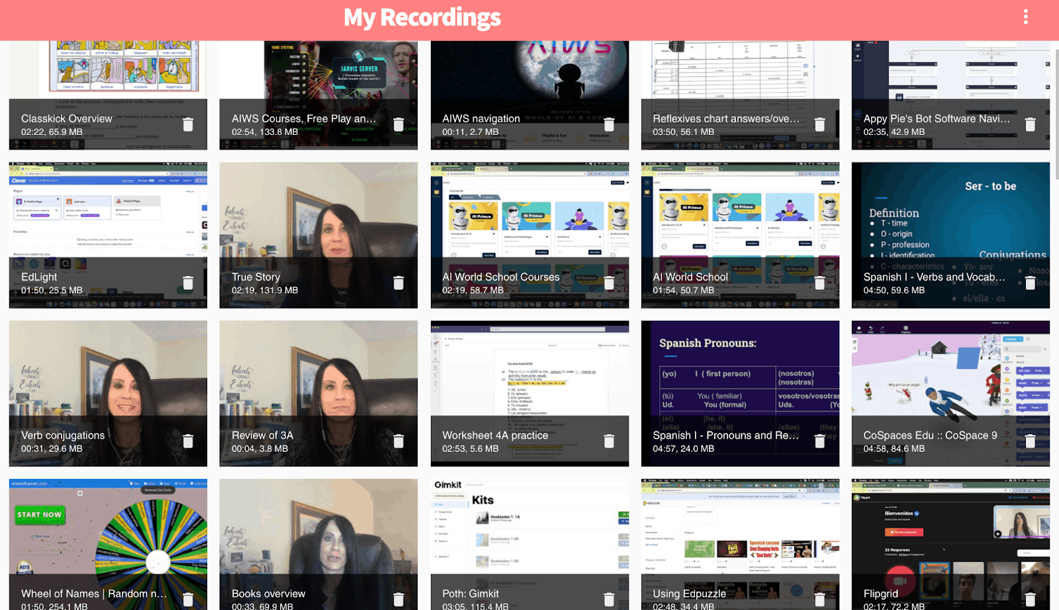
Task: Click the True Story title text
Action: tap(256, 277)
